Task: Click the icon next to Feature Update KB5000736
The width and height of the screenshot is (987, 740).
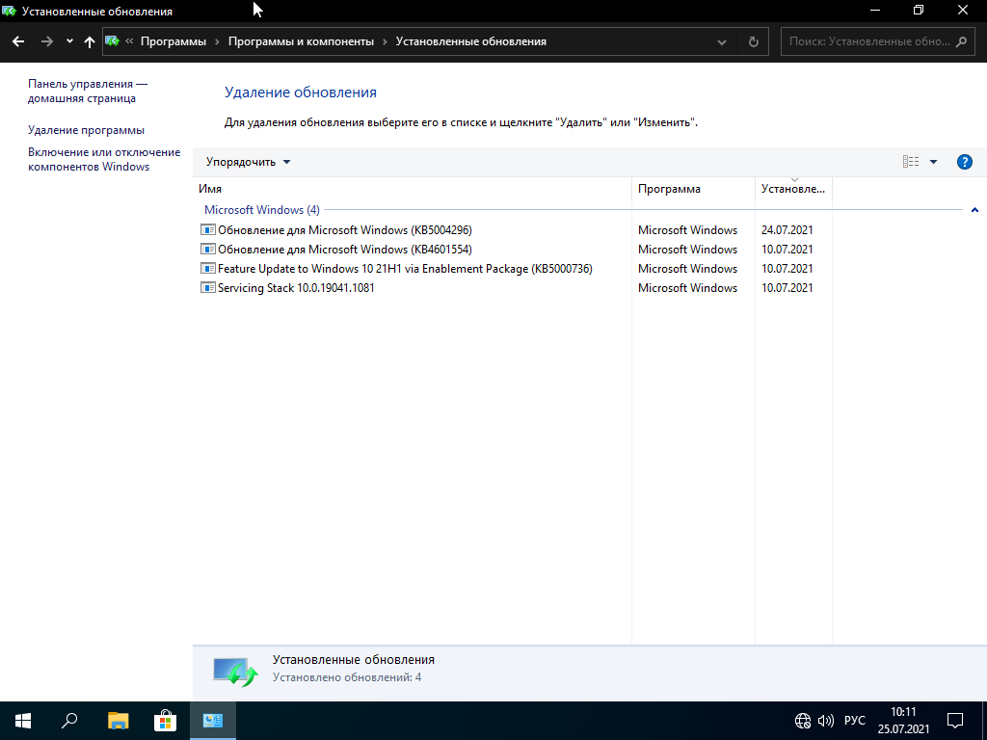Action: 208,268
